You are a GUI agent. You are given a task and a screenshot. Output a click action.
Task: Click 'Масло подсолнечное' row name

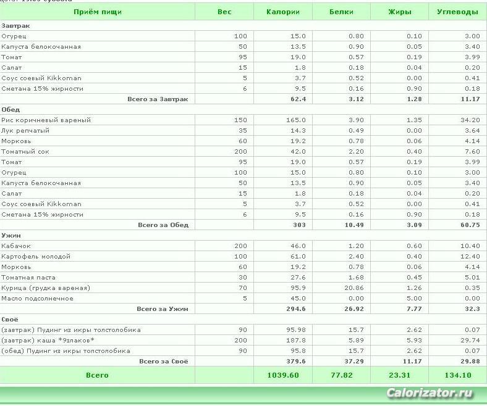[x=37, y=299]
